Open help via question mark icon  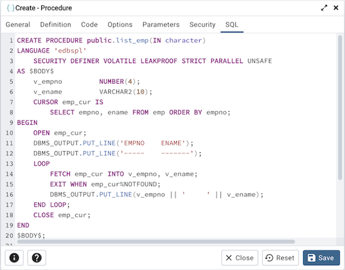coord(37,258)
